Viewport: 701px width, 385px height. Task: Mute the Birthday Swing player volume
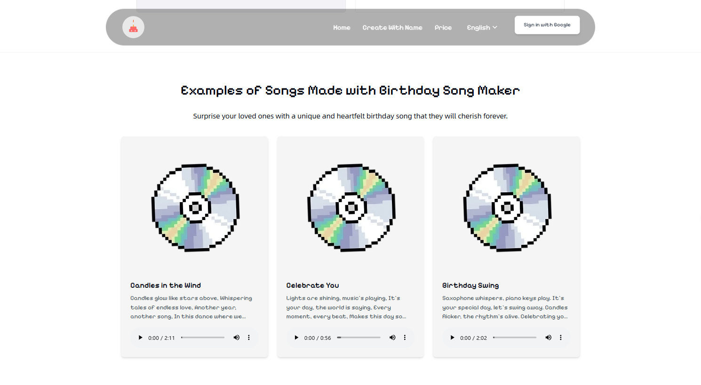pyautogui.click(x=548, y=338)
